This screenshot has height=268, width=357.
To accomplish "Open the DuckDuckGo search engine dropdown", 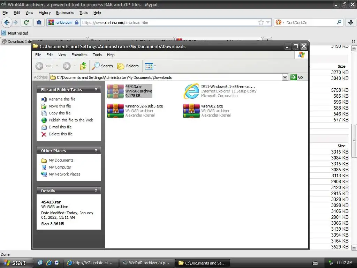I will pyautogui.click(x=280, y=22).
